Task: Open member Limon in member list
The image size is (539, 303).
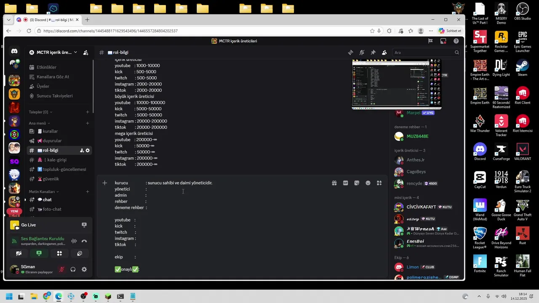Action: click(x=426, y=267)
